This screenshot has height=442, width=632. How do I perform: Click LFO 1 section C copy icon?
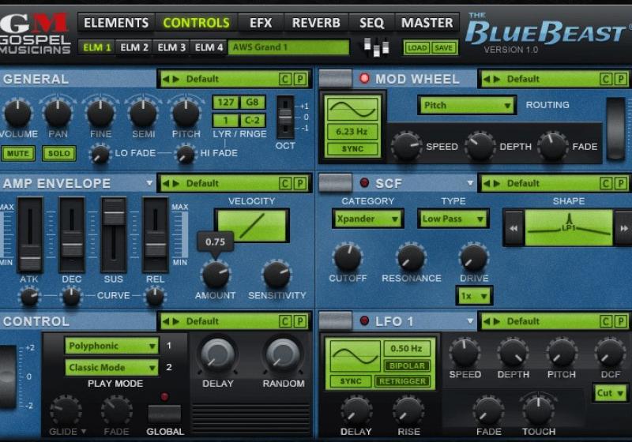tap(606, 321)
